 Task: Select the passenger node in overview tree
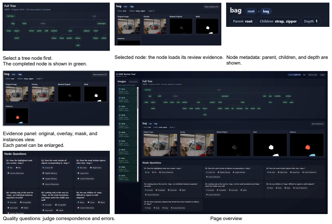[225, 96]
